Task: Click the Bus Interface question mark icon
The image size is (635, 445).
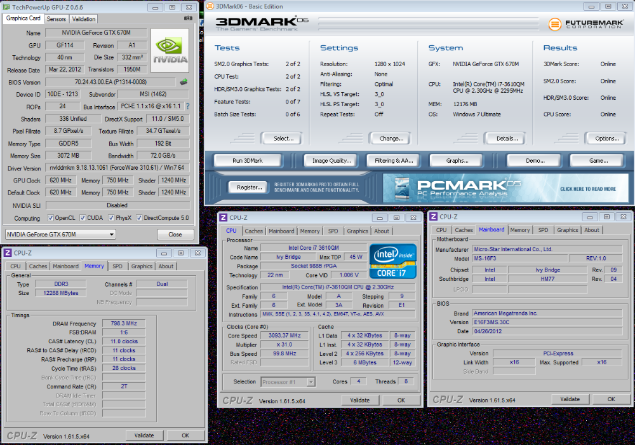Action: click(x=187, y=106)
